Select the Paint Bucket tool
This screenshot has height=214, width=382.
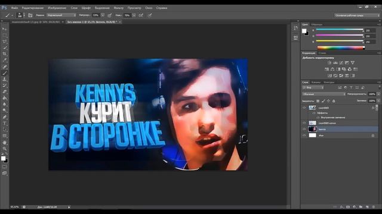[5, 98]
